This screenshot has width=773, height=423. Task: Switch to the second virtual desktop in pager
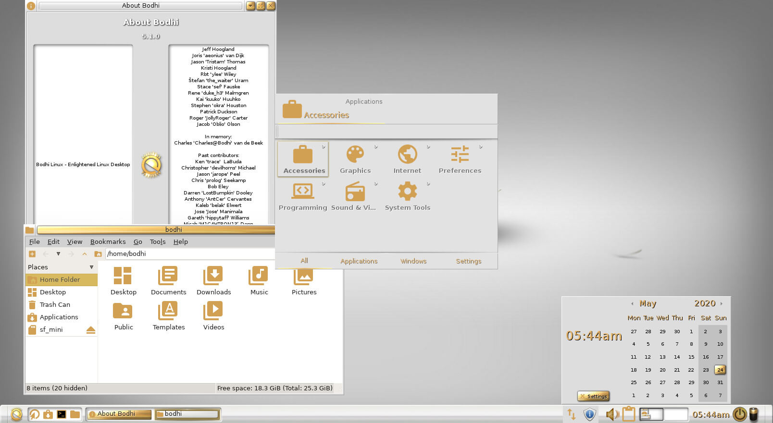(x=676, y=414)
